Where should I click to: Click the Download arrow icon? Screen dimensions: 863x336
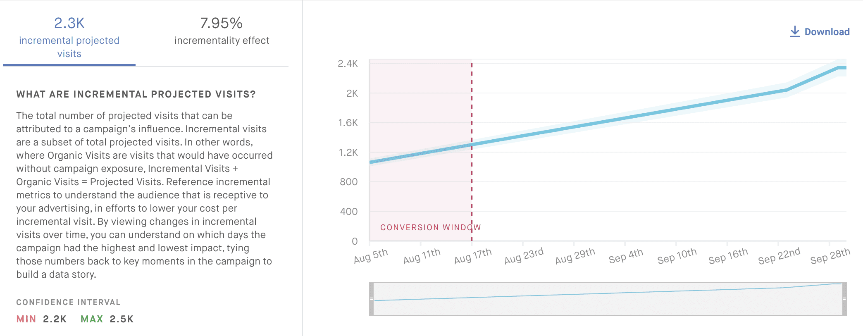click(794, 30)
